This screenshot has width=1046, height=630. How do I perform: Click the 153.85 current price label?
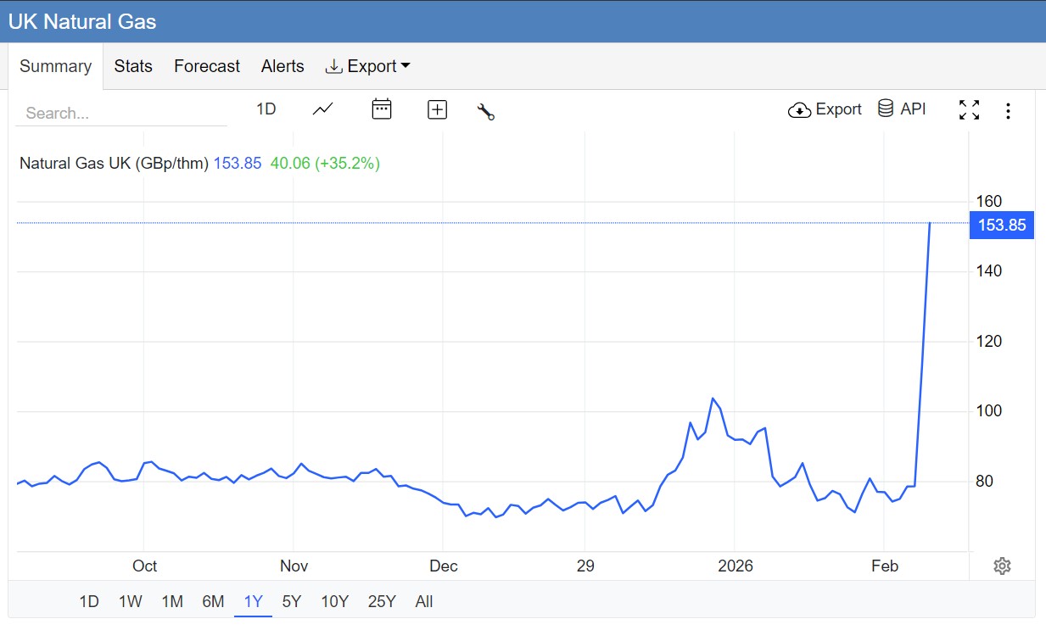(x=1001, y=225)
